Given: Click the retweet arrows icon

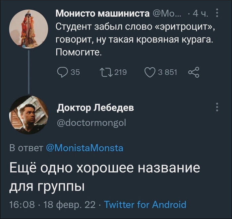Looking at the screenshot, I should click(106, 72).
